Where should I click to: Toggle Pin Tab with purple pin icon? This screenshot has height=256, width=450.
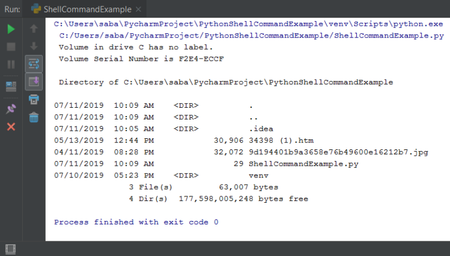pyautogui.click(x=11, y=109)
